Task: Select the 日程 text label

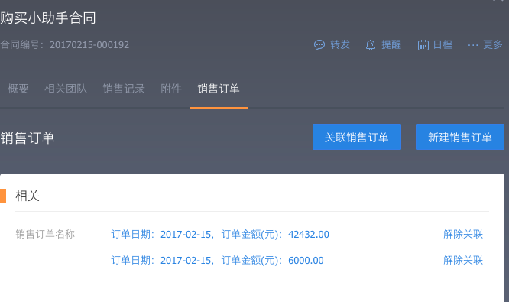Action: point(443,44)
